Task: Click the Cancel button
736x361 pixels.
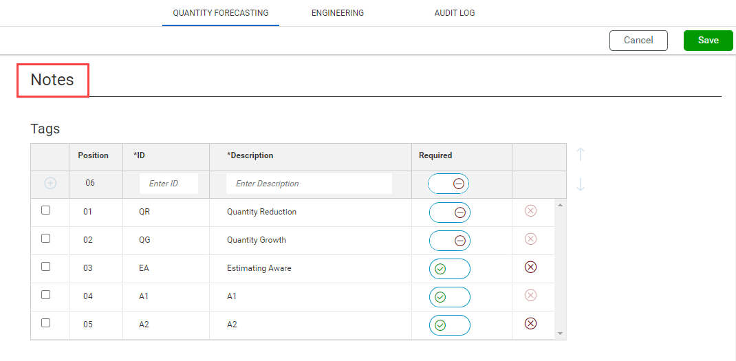Action: click(638, 41)
